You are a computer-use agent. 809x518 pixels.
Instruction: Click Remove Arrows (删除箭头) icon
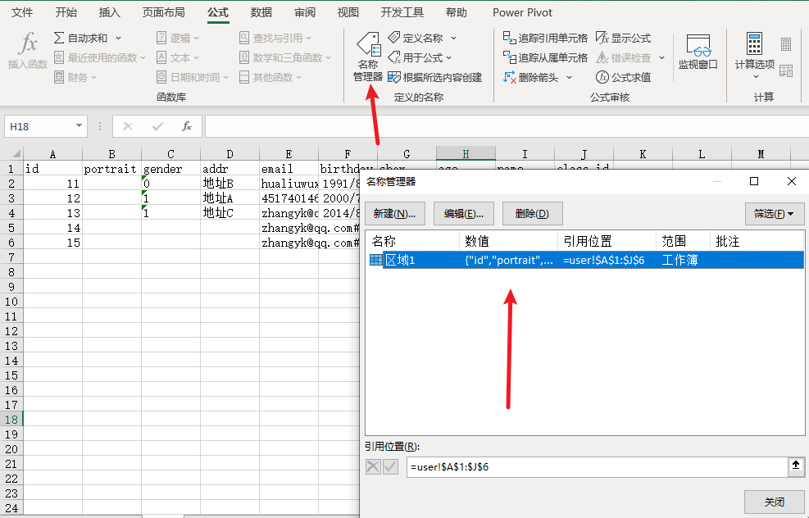[x=509, y=77]
